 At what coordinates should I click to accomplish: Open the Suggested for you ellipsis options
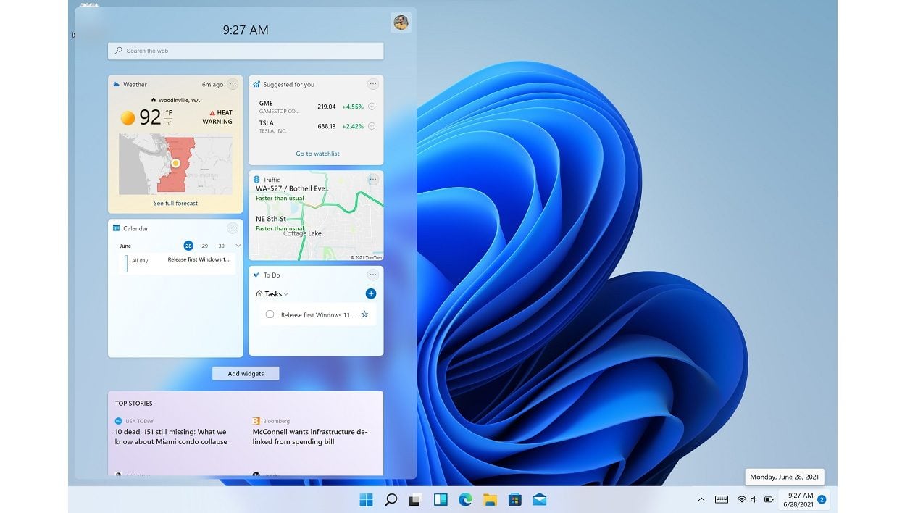pyautogui.click(x=373, y=83)
